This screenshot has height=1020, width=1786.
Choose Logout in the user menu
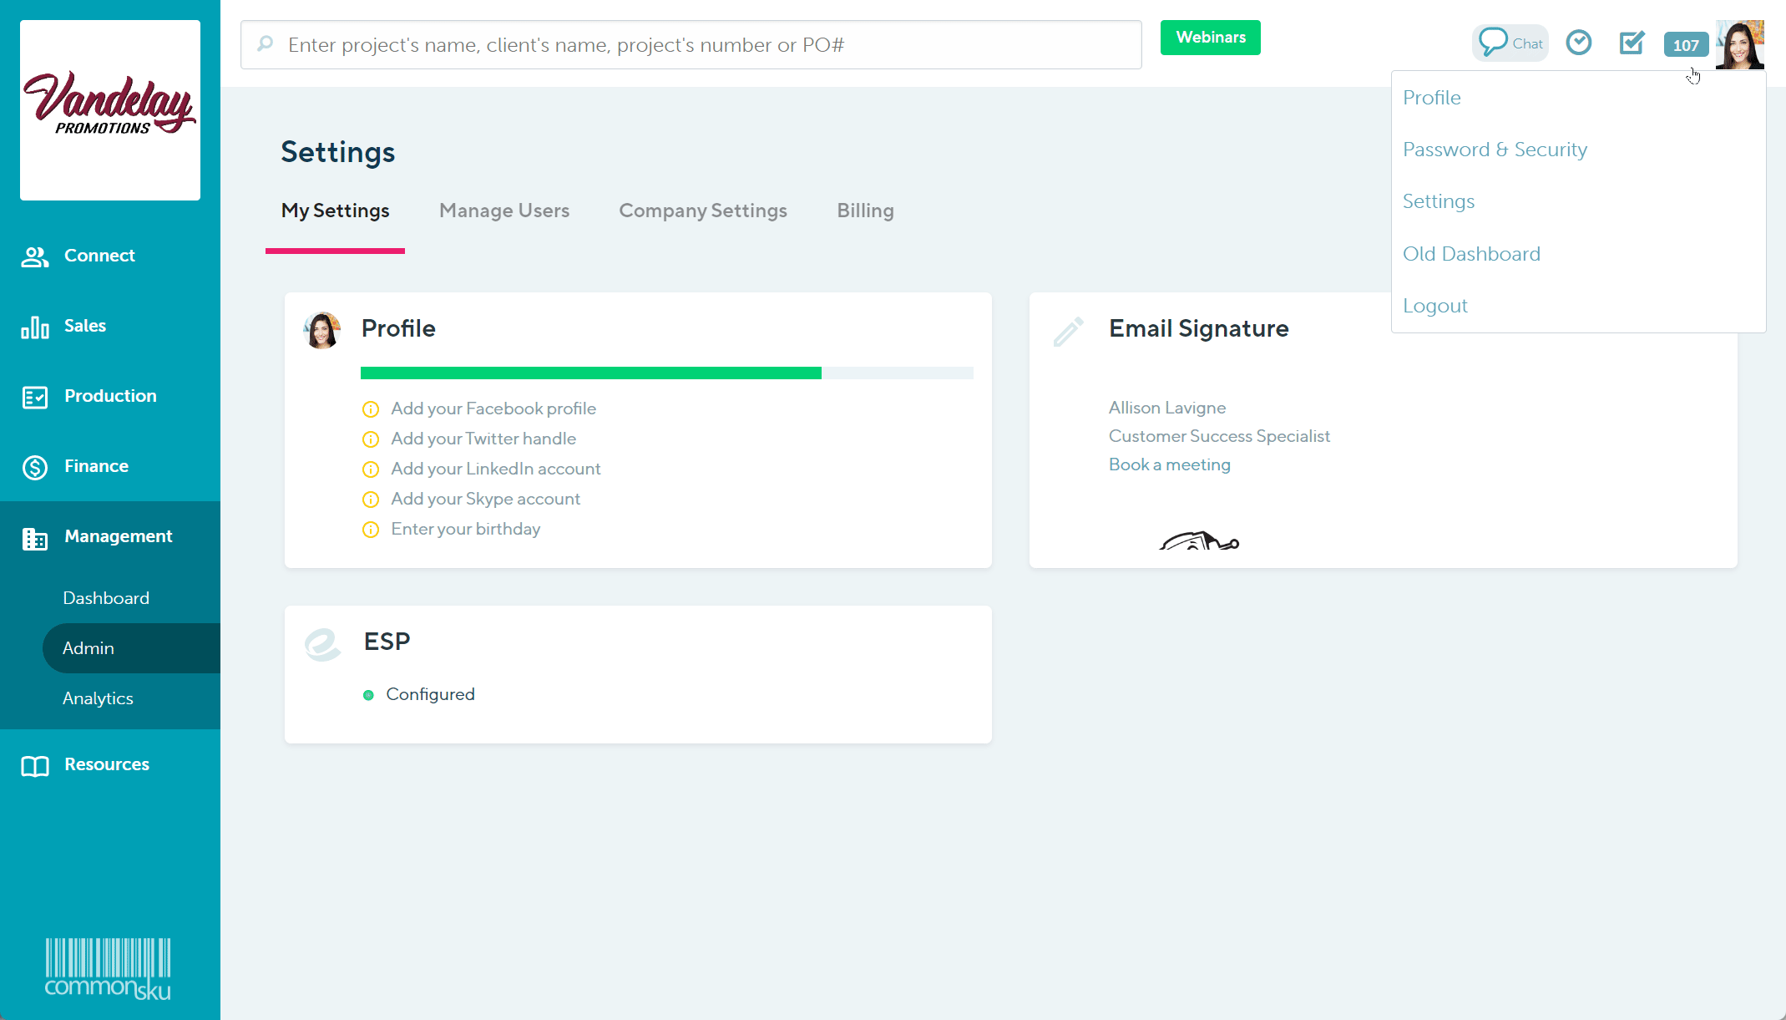1434,306
